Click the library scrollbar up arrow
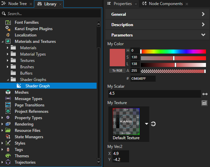 [x=99, y=24]
